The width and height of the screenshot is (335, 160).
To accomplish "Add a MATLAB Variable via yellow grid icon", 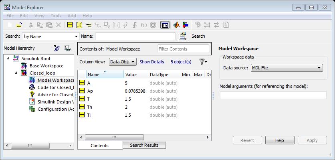I will (70, 25).
